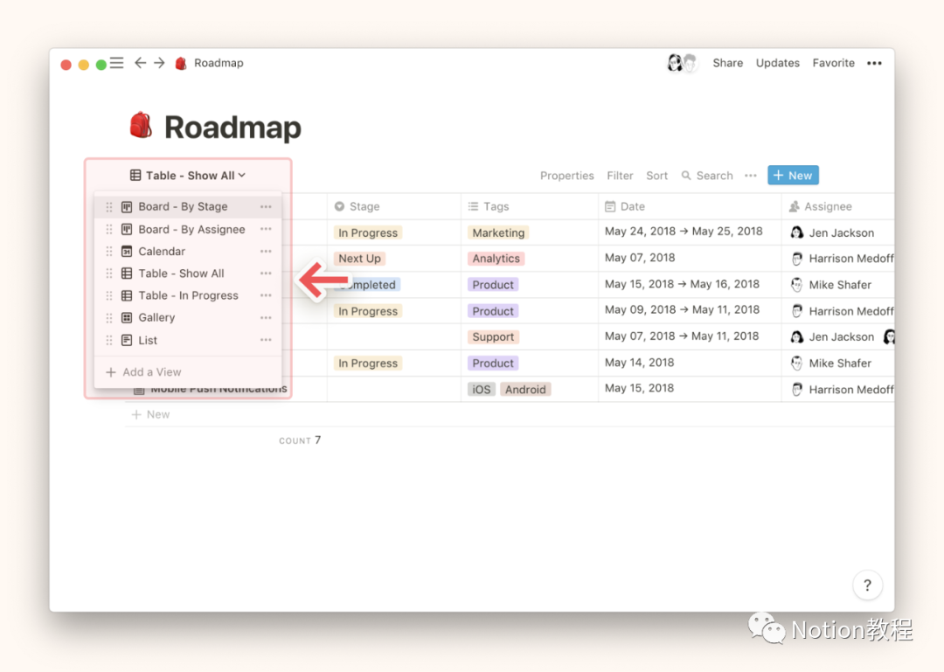Click Share in the top bar
This screenshot has width=944, height=672.
[727, 63]
